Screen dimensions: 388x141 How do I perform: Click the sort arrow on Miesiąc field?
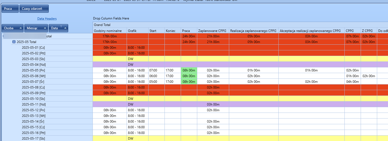[45, 28]
